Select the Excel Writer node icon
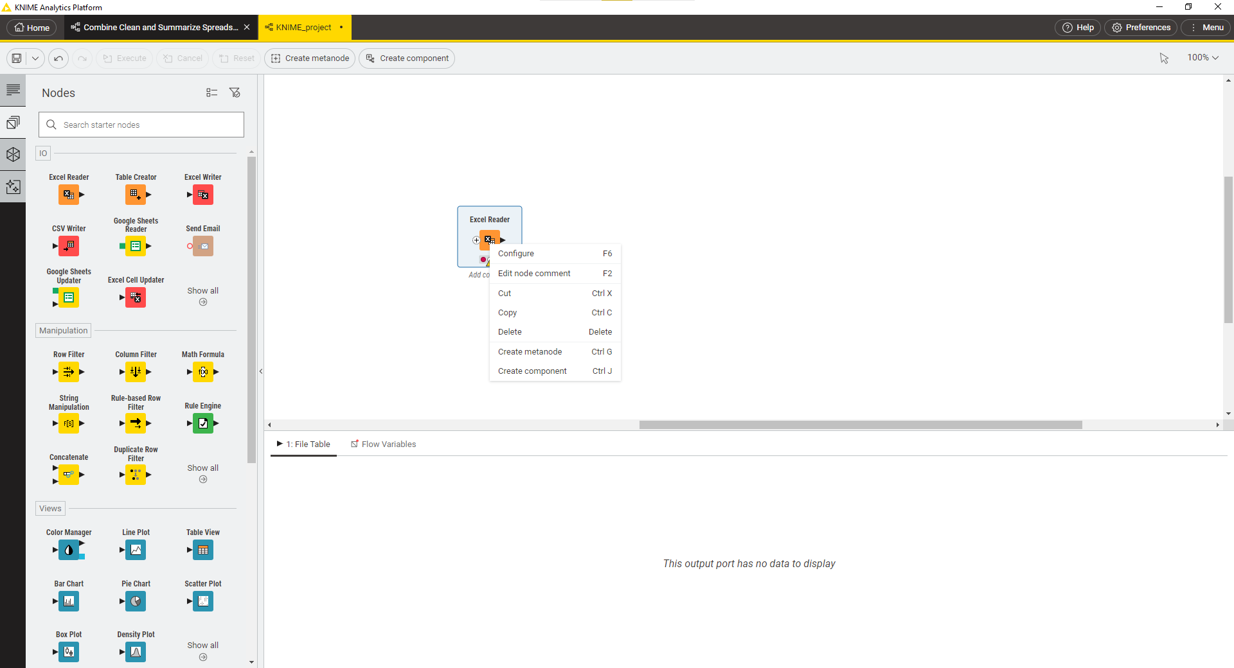The image size is (1234, 668). [x=203, y=195]
